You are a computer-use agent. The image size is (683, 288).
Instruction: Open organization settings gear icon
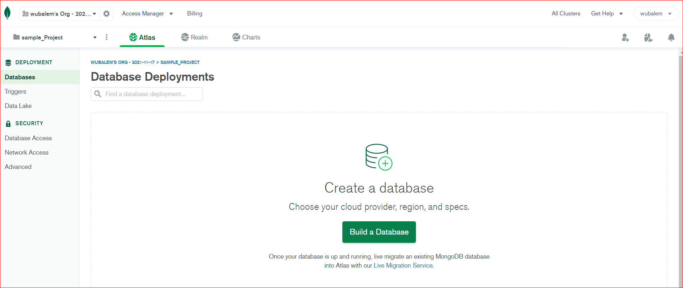tap(106, 14)
